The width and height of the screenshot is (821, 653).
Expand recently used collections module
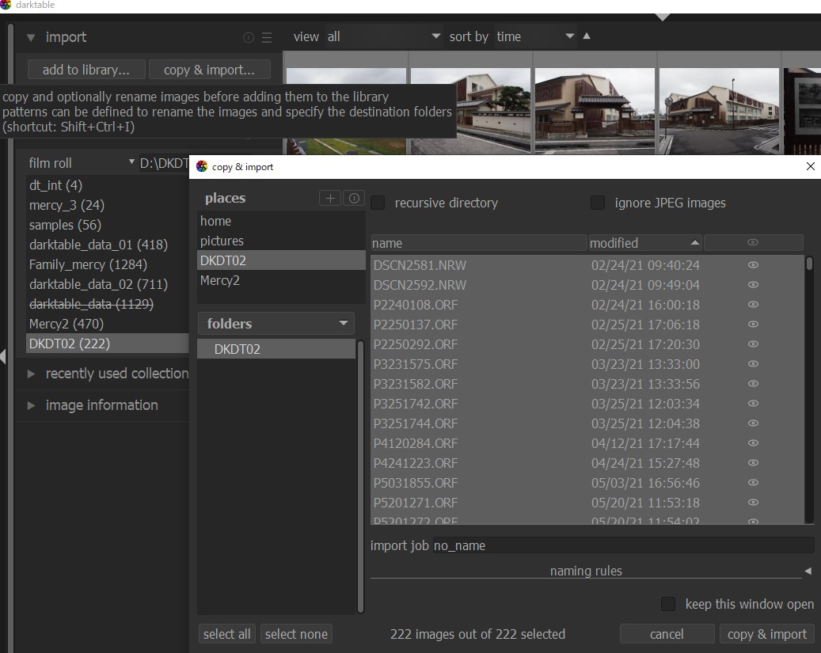(31, 374)
